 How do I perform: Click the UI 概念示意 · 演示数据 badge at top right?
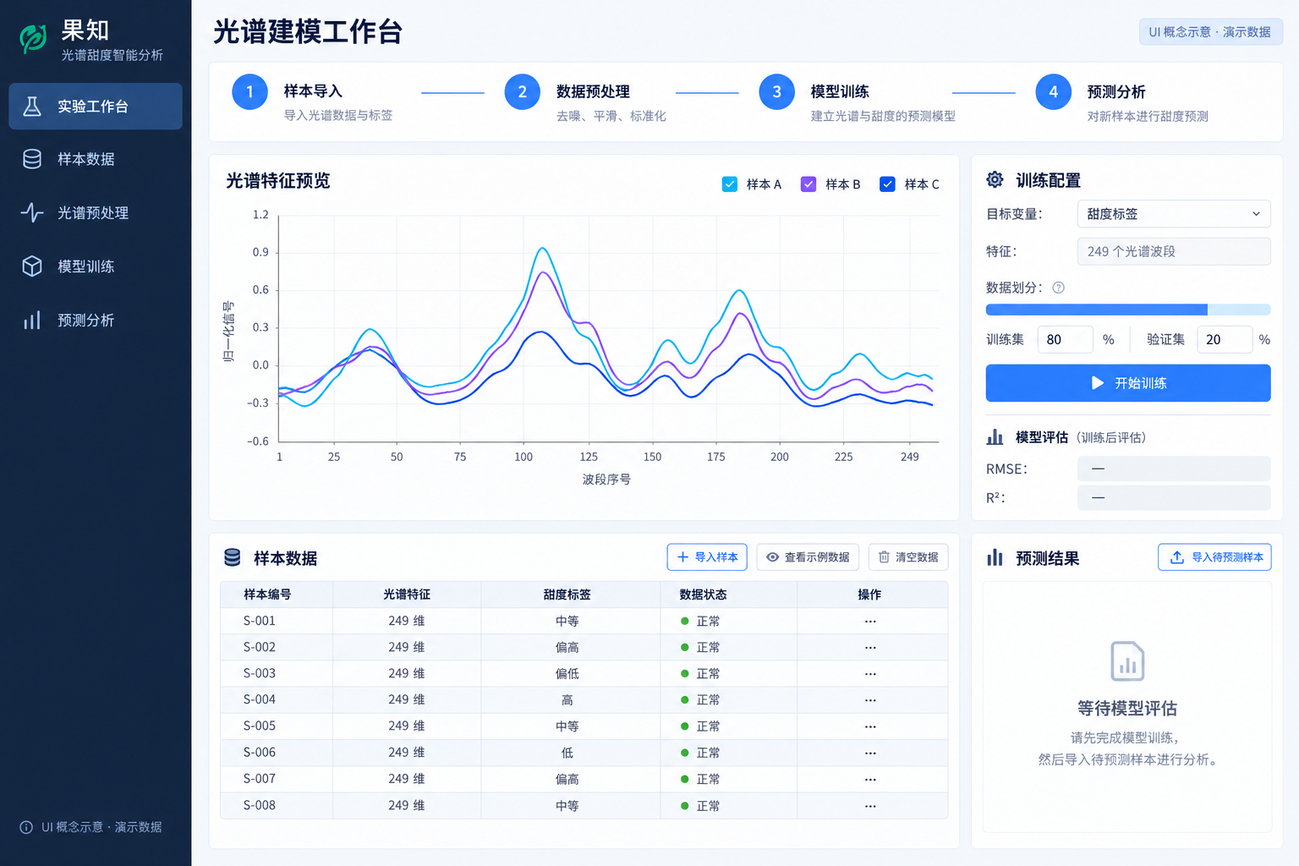(1210, 32)
